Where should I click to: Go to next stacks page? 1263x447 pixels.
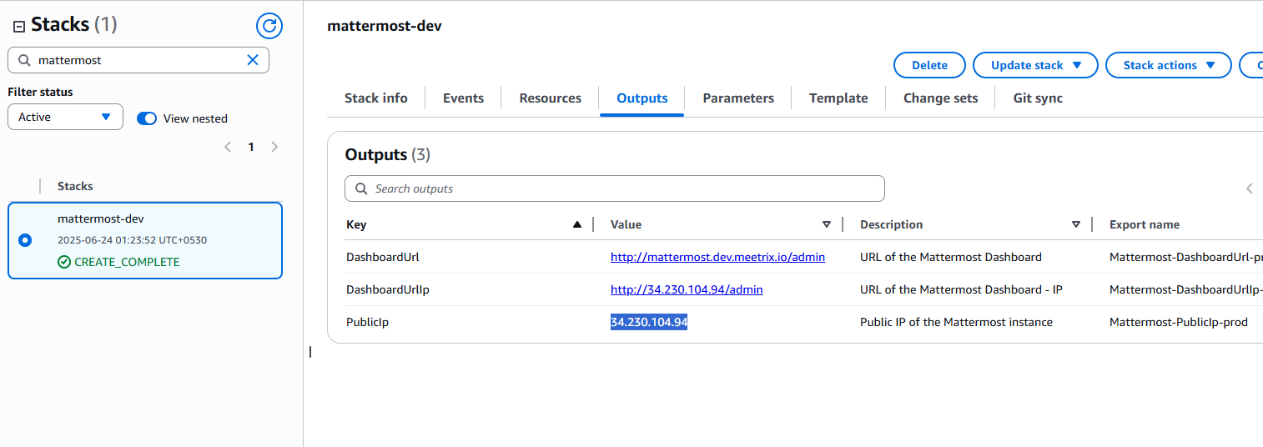(x=274, y=147)
